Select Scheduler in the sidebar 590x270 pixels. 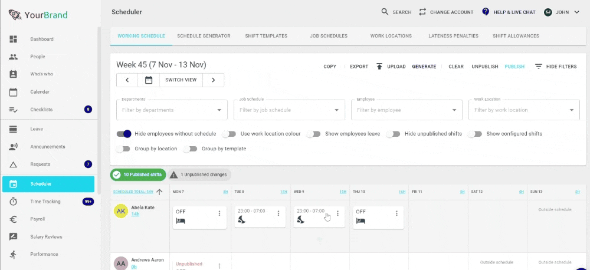(48, 185)
